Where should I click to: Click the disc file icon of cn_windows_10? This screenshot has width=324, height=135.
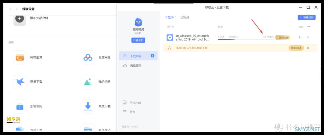170,37
